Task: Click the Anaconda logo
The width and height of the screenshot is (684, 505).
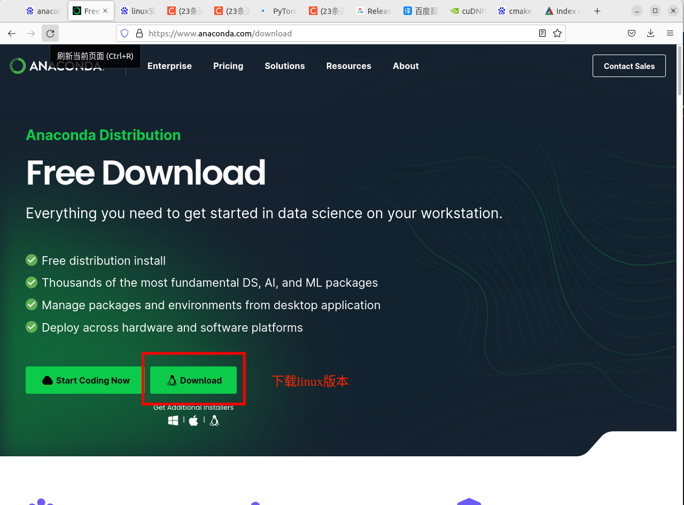Action: coord(57,66)
